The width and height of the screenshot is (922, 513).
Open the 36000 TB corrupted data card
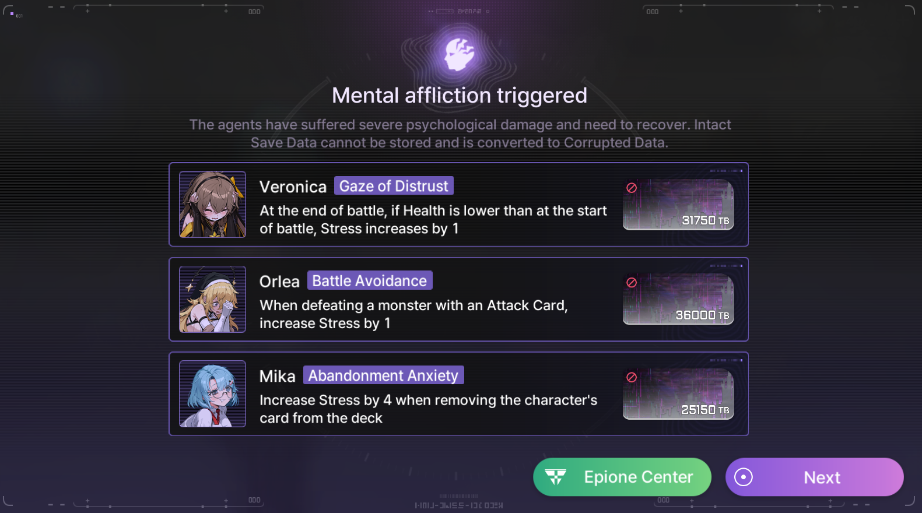[x=678, y=299]
